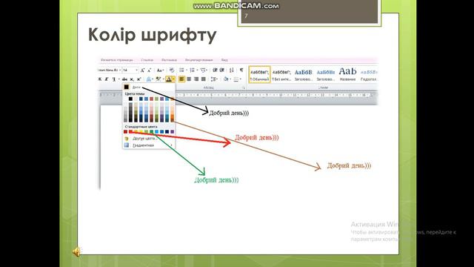Screen dimensions: 474x267
Task: Select the Title (Название) style
Action: pyautogui.click(x=347, y=74)
